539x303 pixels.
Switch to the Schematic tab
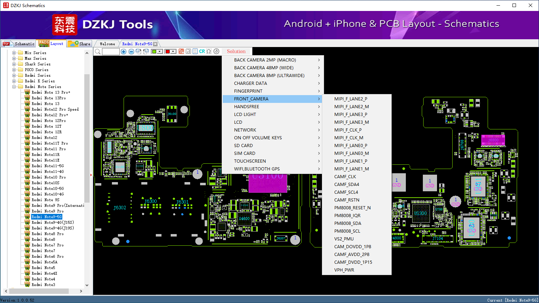click(x=18, y=44)
